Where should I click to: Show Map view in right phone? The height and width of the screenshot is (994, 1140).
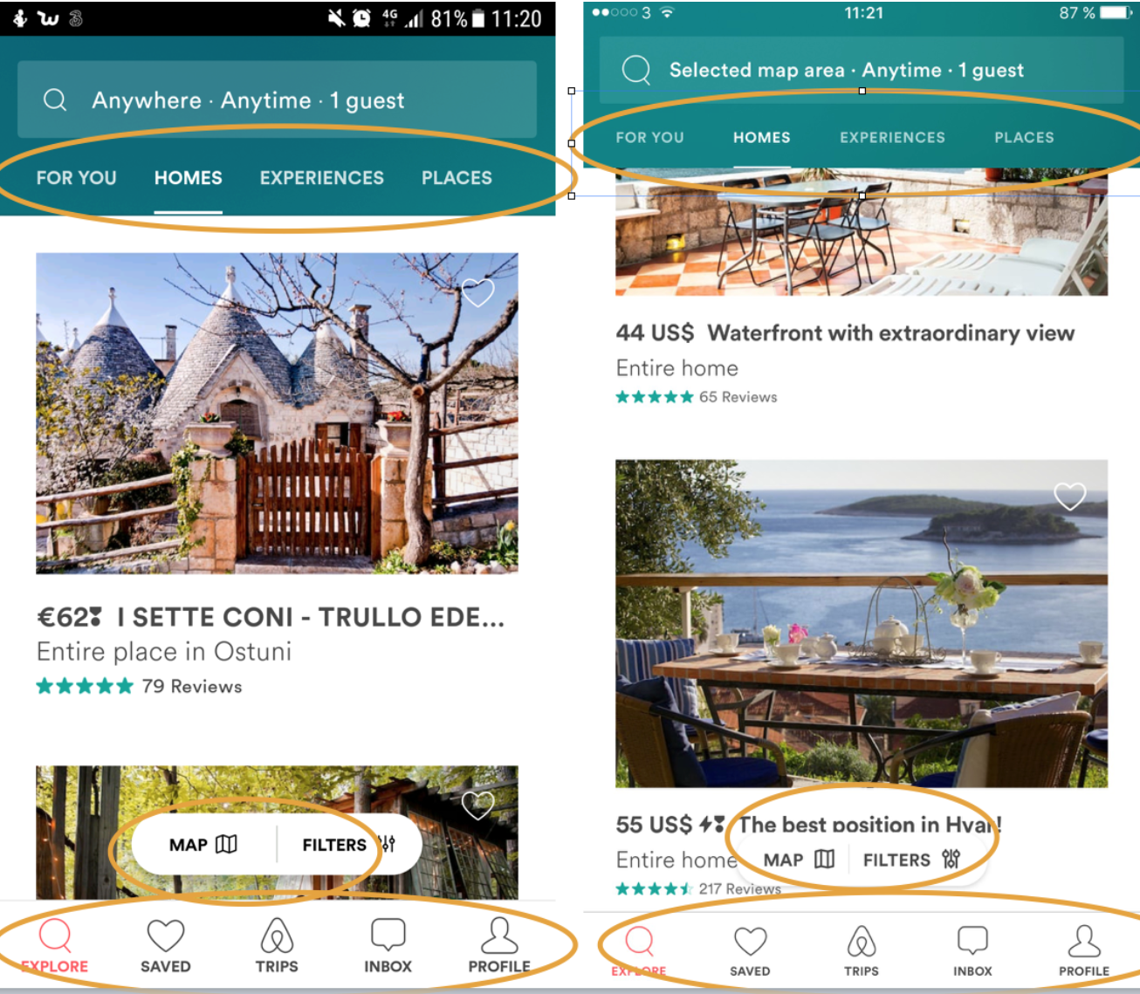799,860
